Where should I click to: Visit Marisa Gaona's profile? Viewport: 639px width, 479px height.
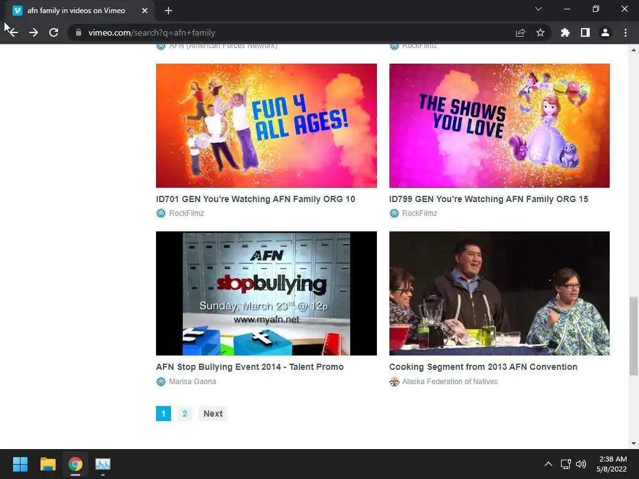click(x=193, y=382)
